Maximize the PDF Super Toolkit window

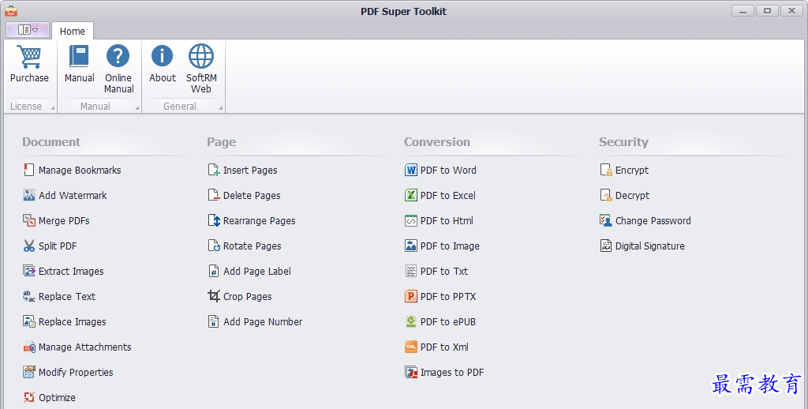(767, 11)
